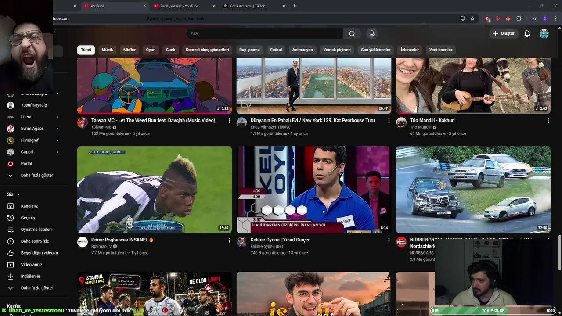Screen dimensions: 562x316
Task: Open options for Prime Pogba video
Action: pos(229,240)
